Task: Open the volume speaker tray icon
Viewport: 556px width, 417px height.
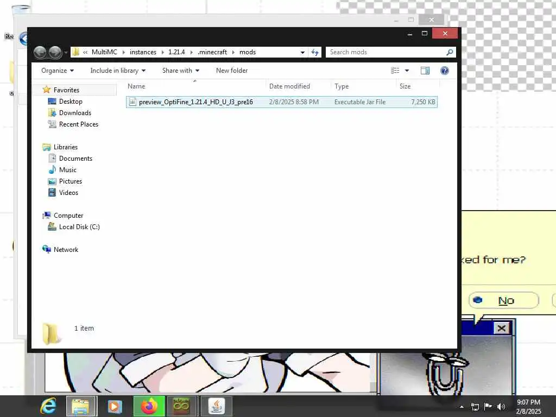Action: click(x=501, y=407)
